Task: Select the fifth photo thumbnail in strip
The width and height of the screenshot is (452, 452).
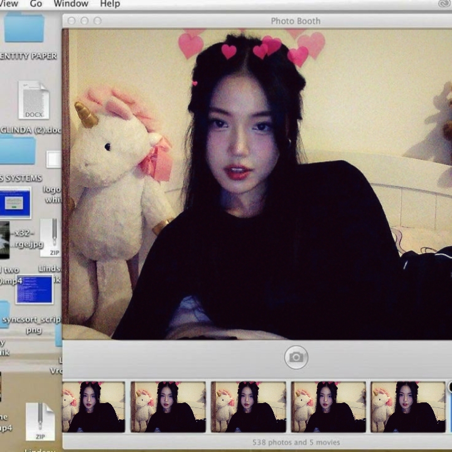Action: pyautogui.click(x=408, y=407)
